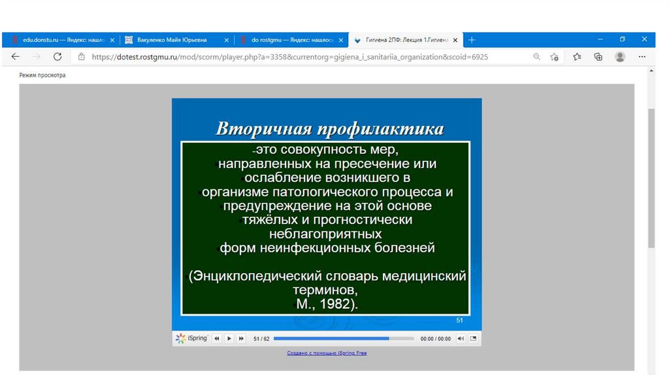Switch to Вакуленко Майя Юрьевна tab
This screenshot has width=669, height=375.
point(176,40)
